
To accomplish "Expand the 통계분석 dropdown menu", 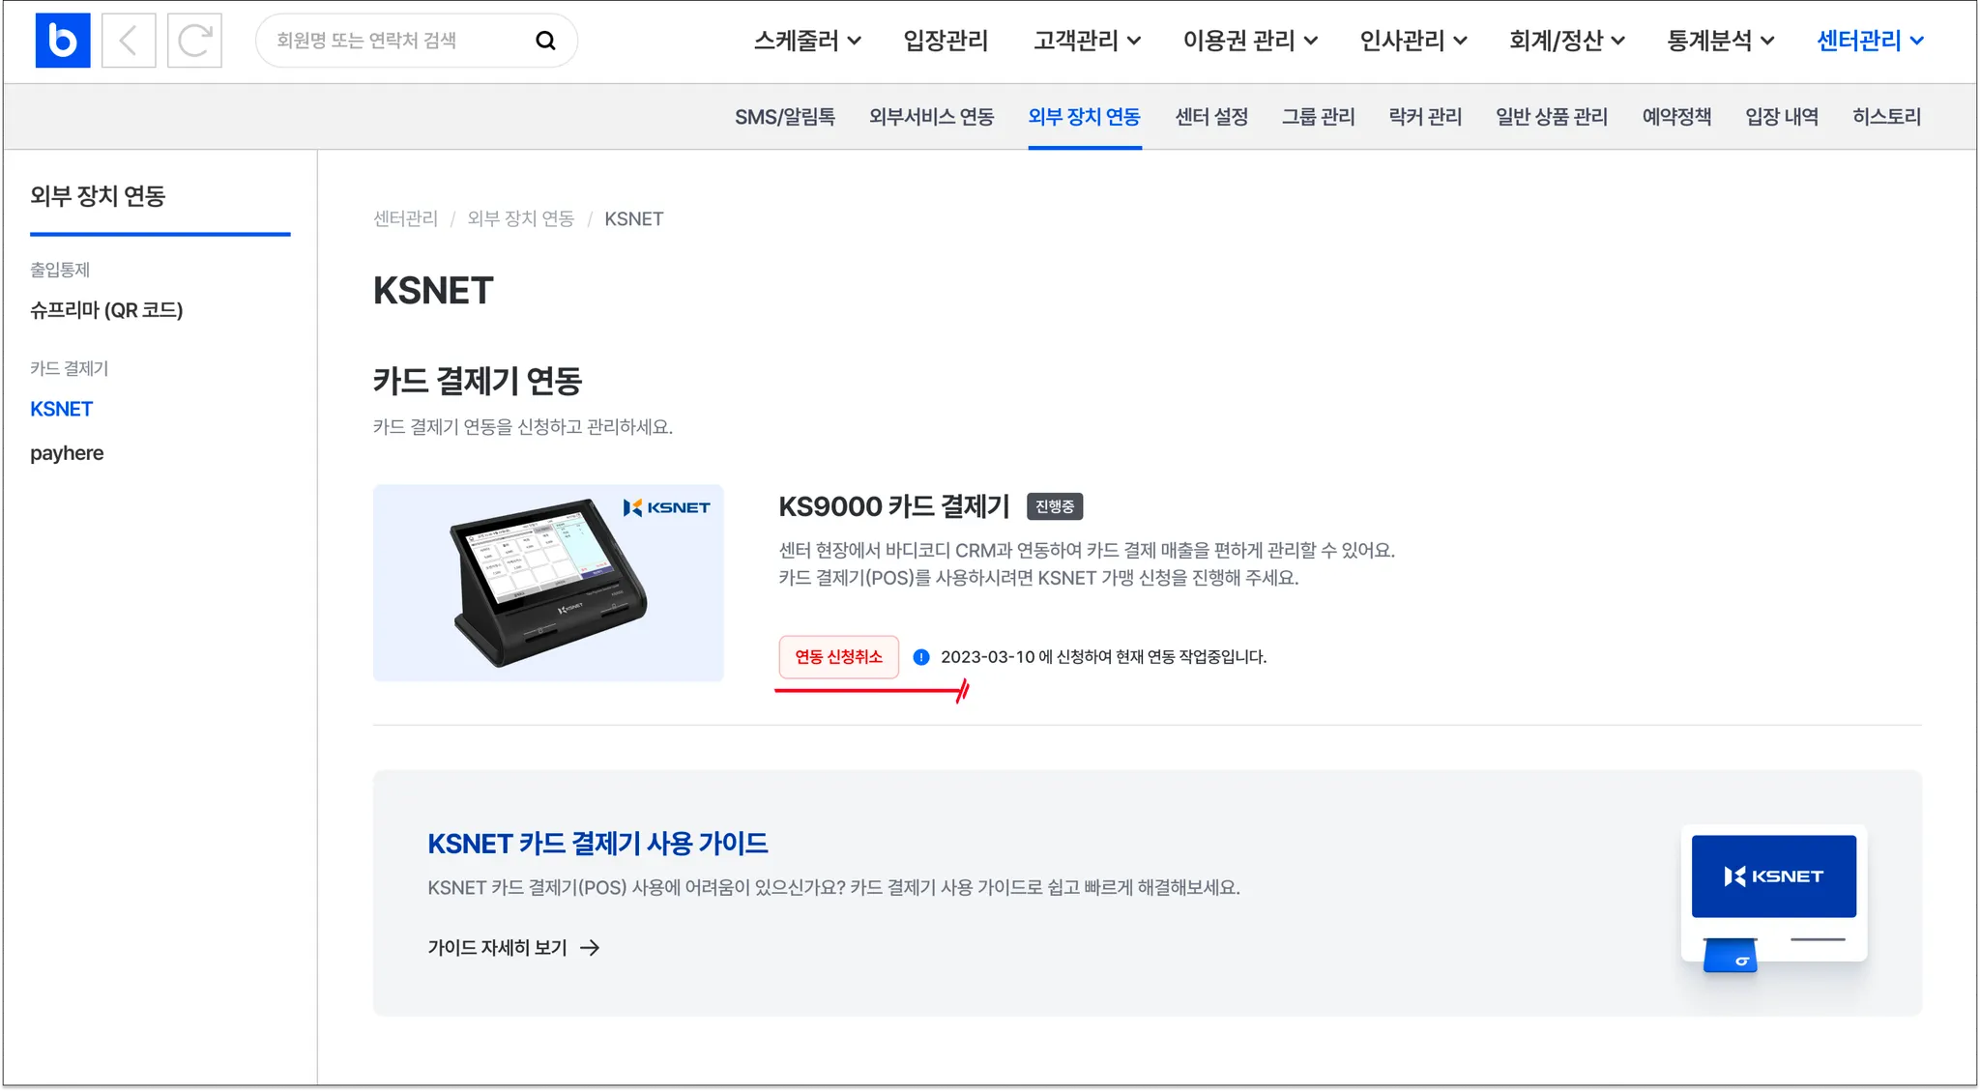I will click(1720, 41).
